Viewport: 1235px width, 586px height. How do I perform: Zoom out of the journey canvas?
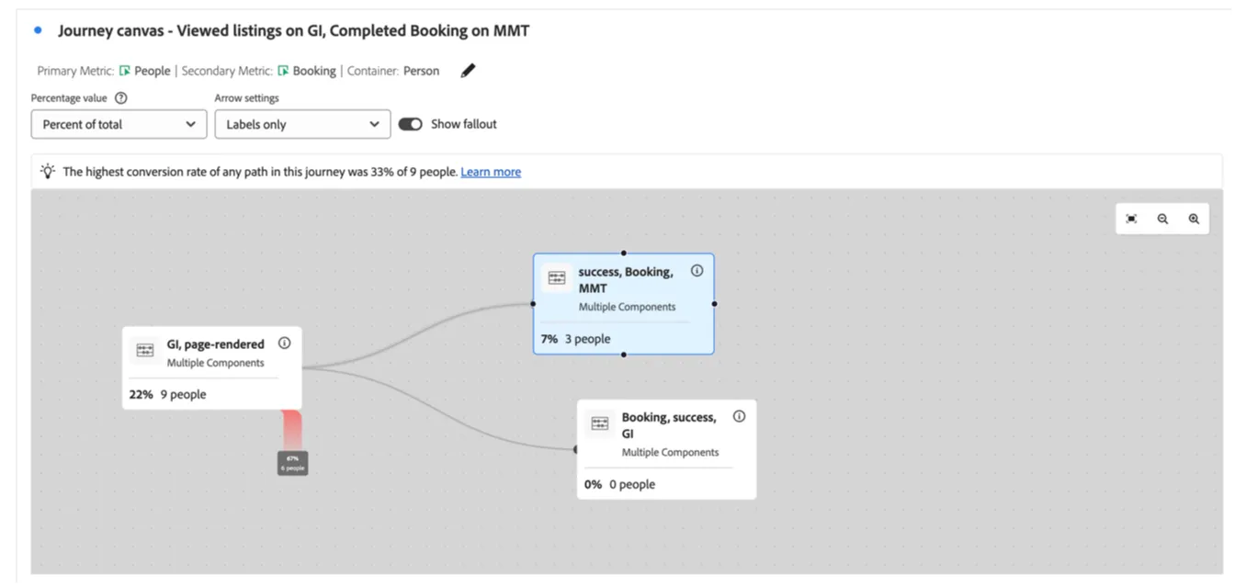click(x=1162, y=219)
